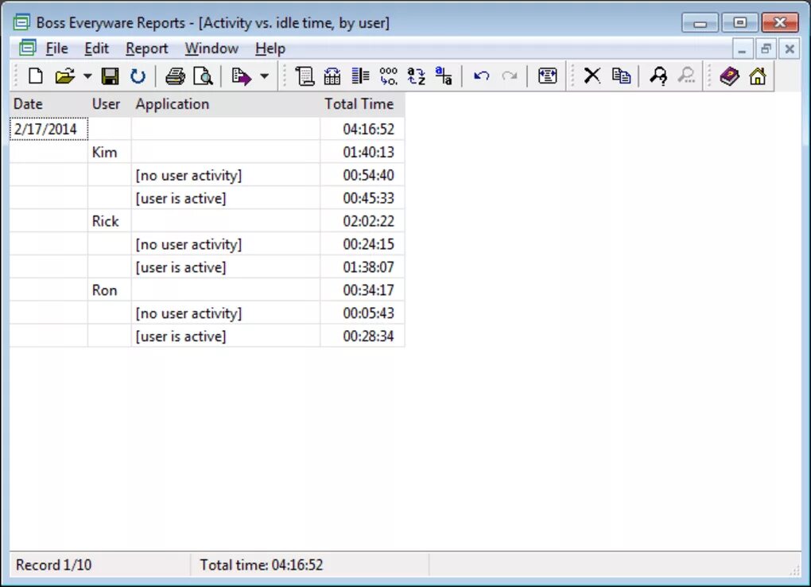
Task: Click the calendar date range icon
Action: 332,76
